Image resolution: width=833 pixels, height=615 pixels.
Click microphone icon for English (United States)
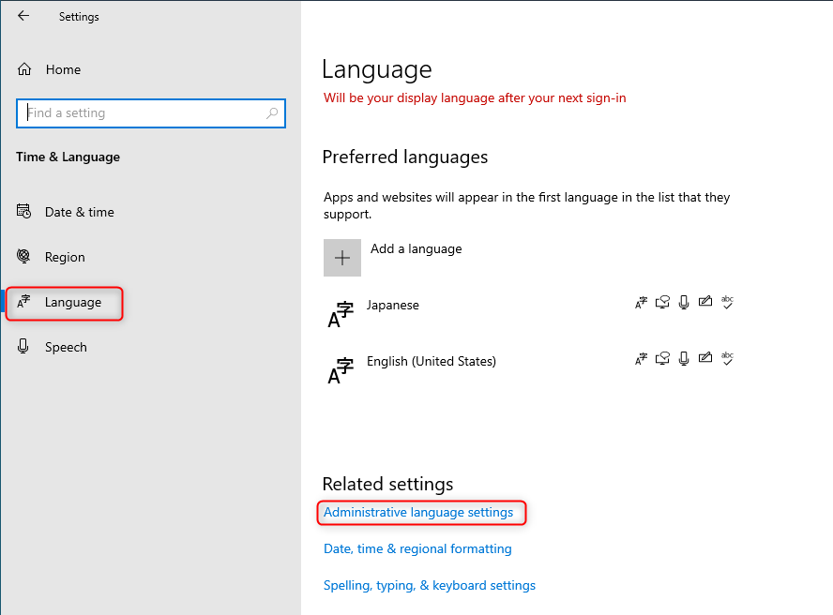click(684, 358)
